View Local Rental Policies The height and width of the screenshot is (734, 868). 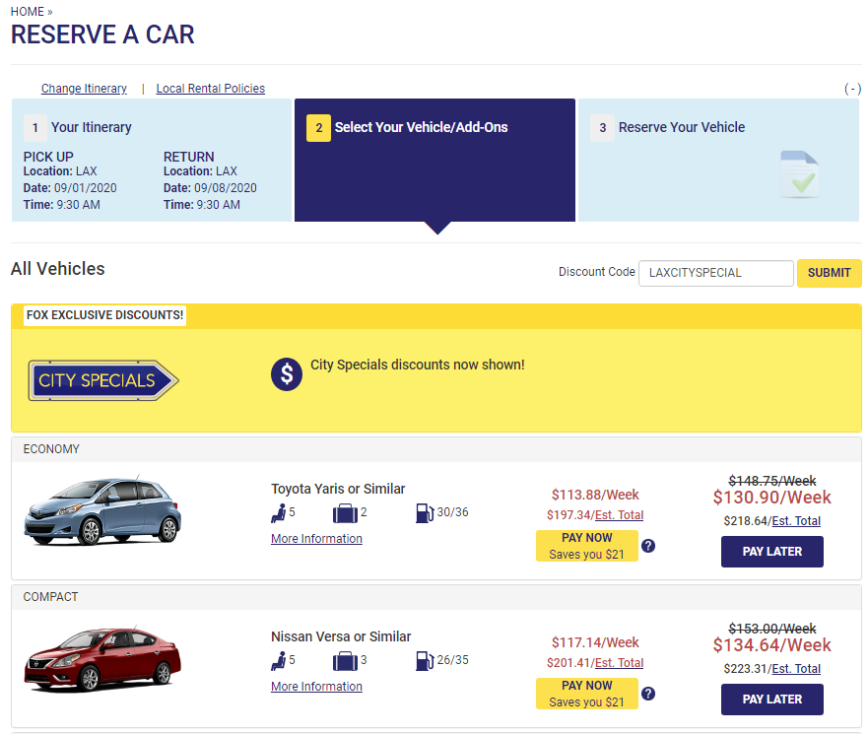tap(210, 89)
